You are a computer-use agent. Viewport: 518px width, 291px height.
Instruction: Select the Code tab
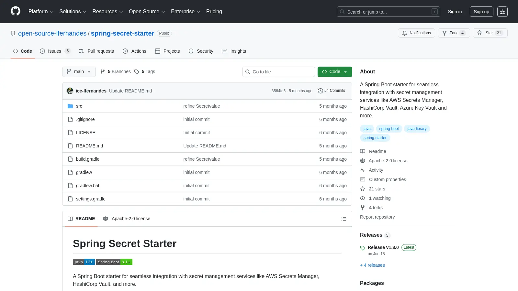point(23,51)
